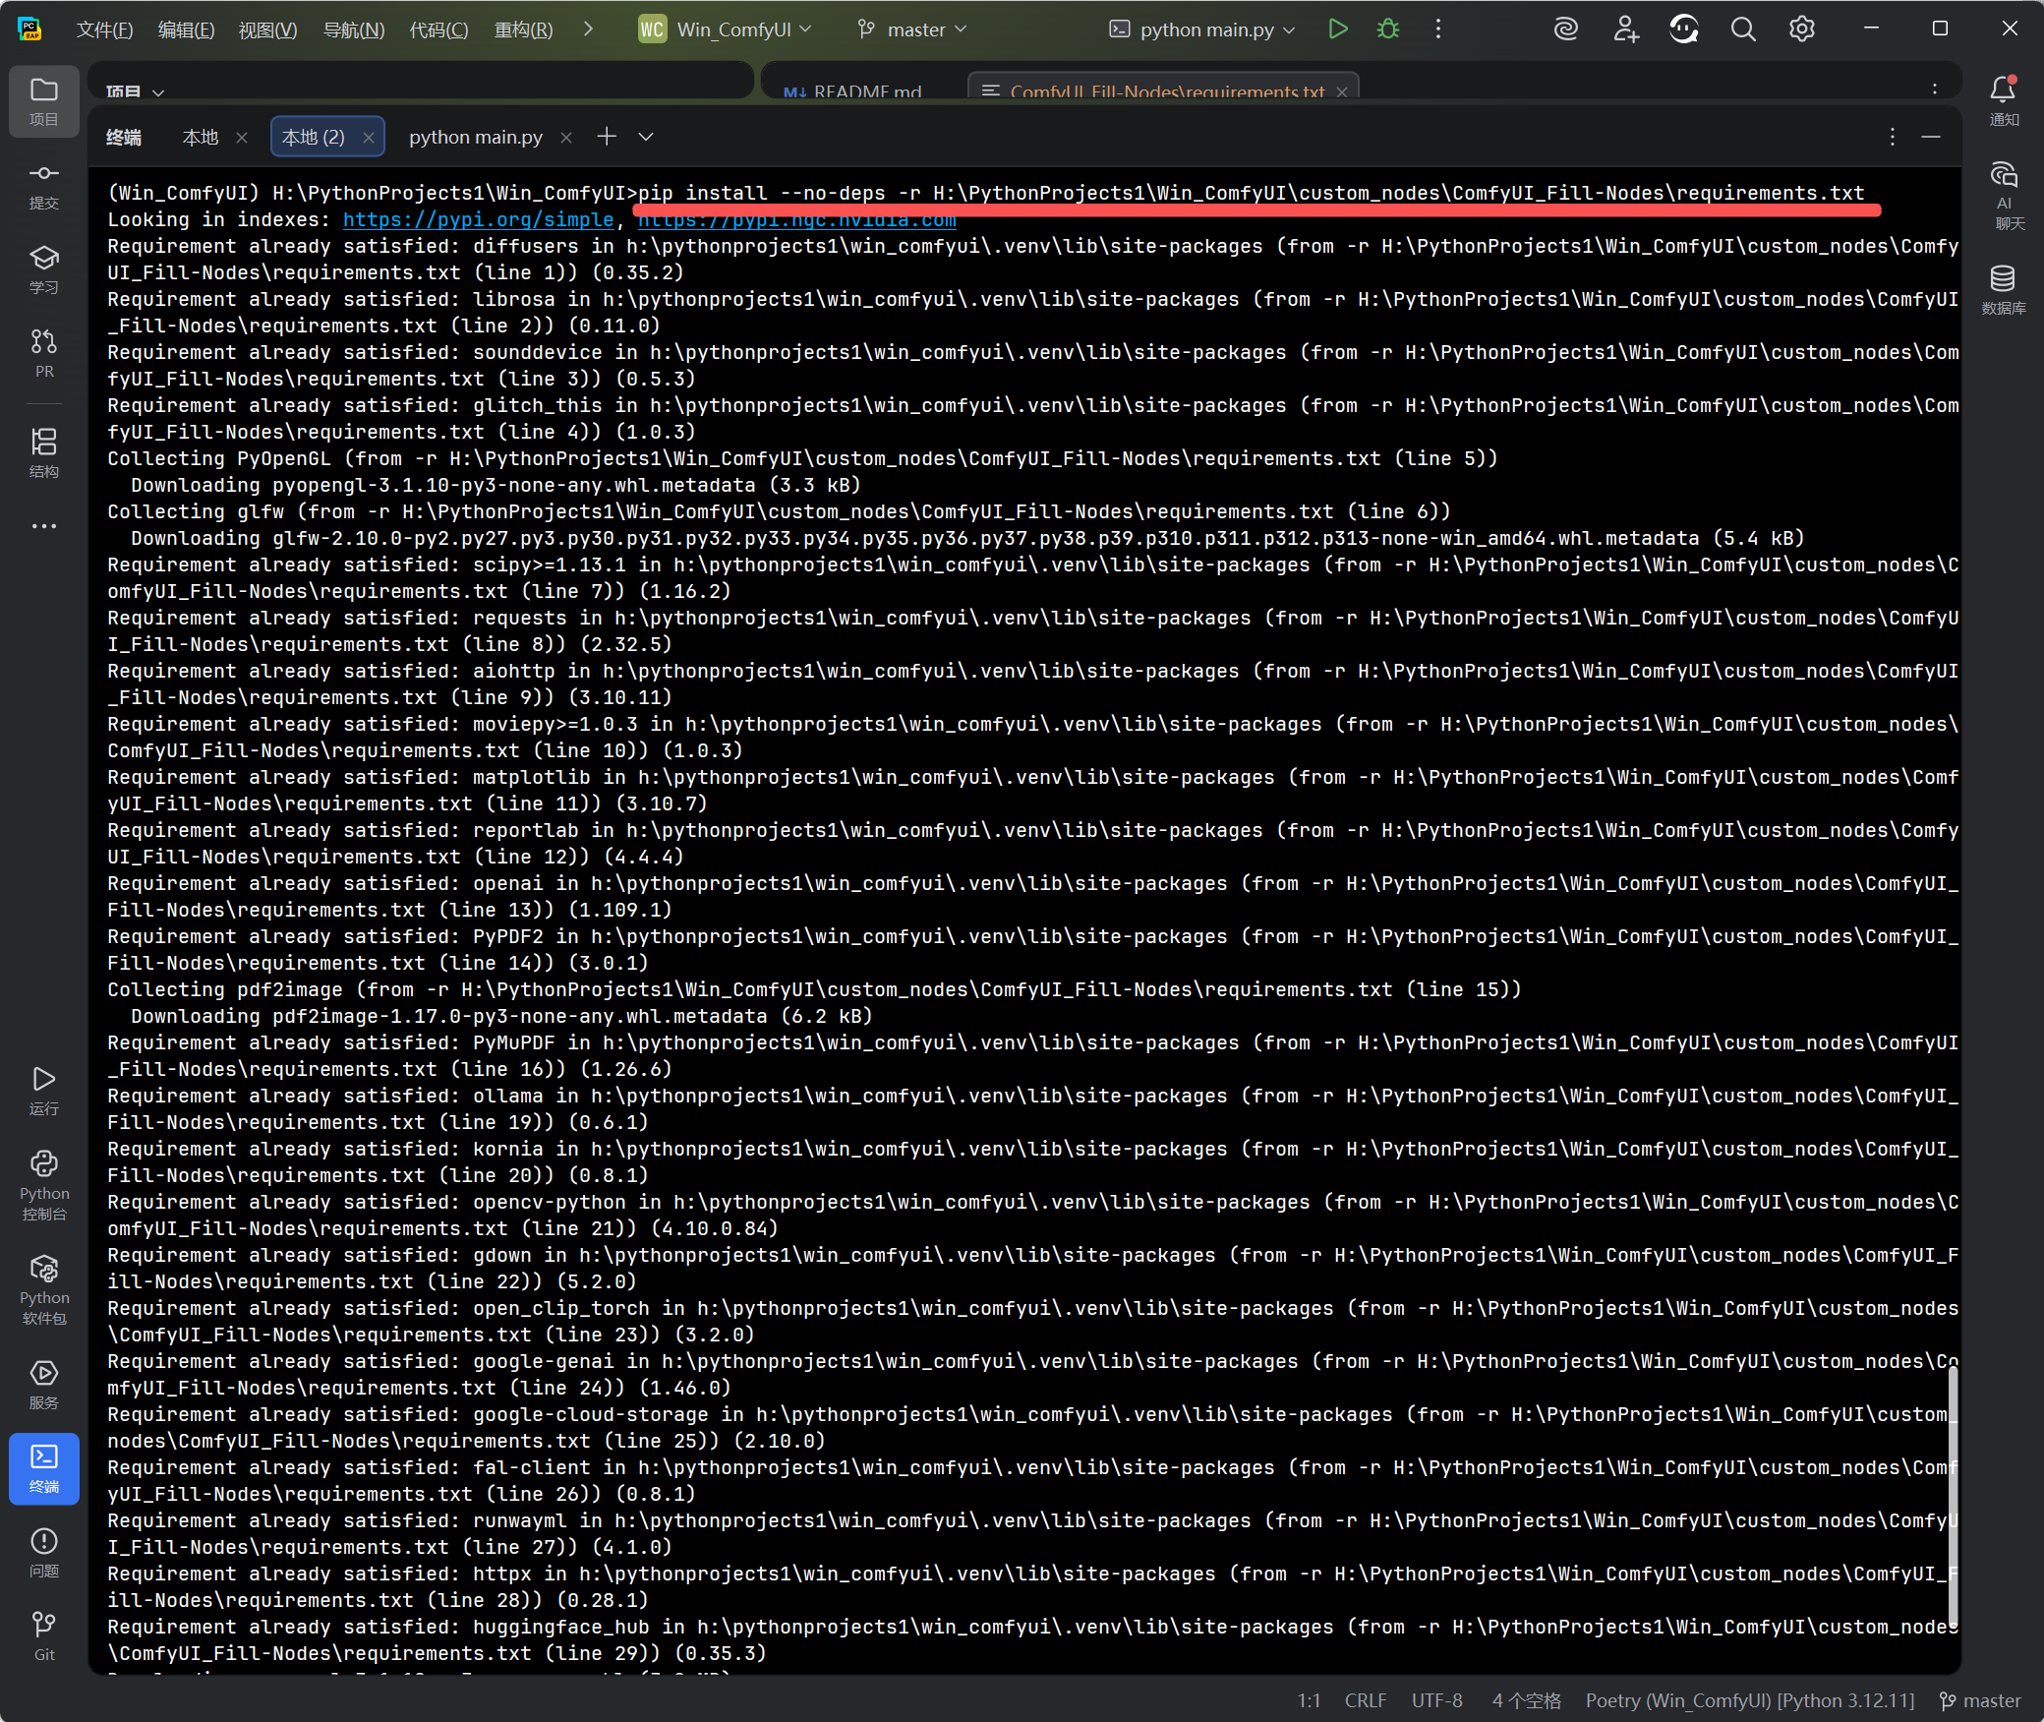The width and height of the screenshot is (2044, 1722).
Task: Open the Poetry Python interpreter selector
Action: [1750, 1700]
